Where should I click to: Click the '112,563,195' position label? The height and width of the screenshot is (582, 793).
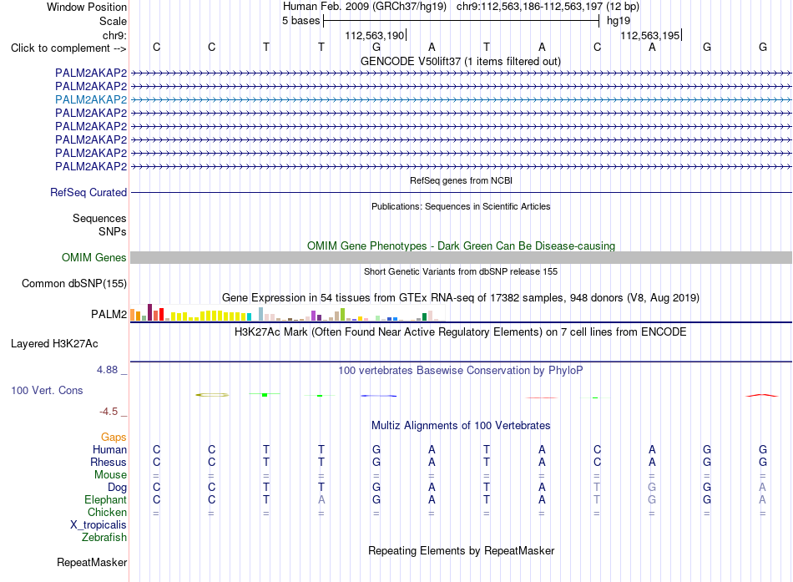pos(650,35)
